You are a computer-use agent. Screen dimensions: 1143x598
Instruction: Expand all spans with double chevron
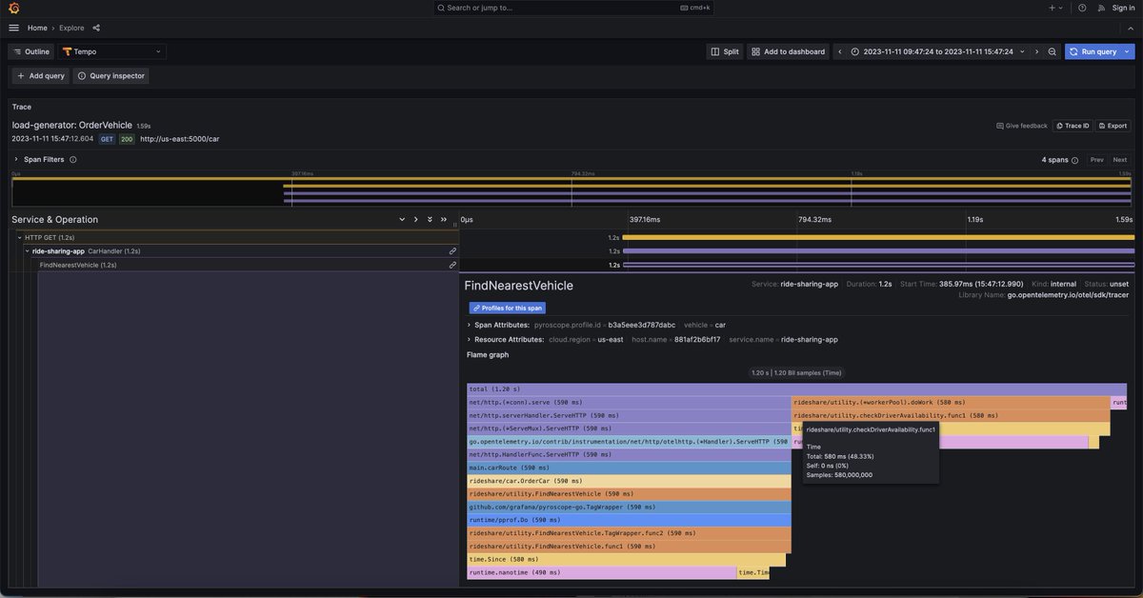[430, 219]
